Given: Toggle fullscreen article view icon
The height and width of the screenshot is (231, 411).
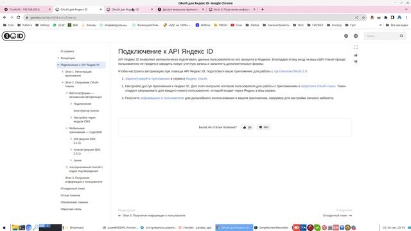Looking at the screenshot, I should (356, 47).
